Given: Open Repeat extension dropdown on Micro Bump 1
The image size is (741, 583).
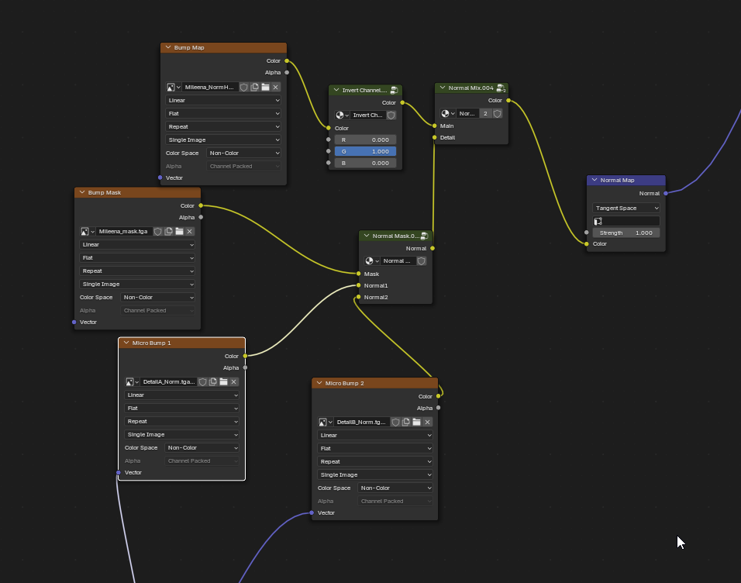Looking at the screenshot, I should pos(182,421).
